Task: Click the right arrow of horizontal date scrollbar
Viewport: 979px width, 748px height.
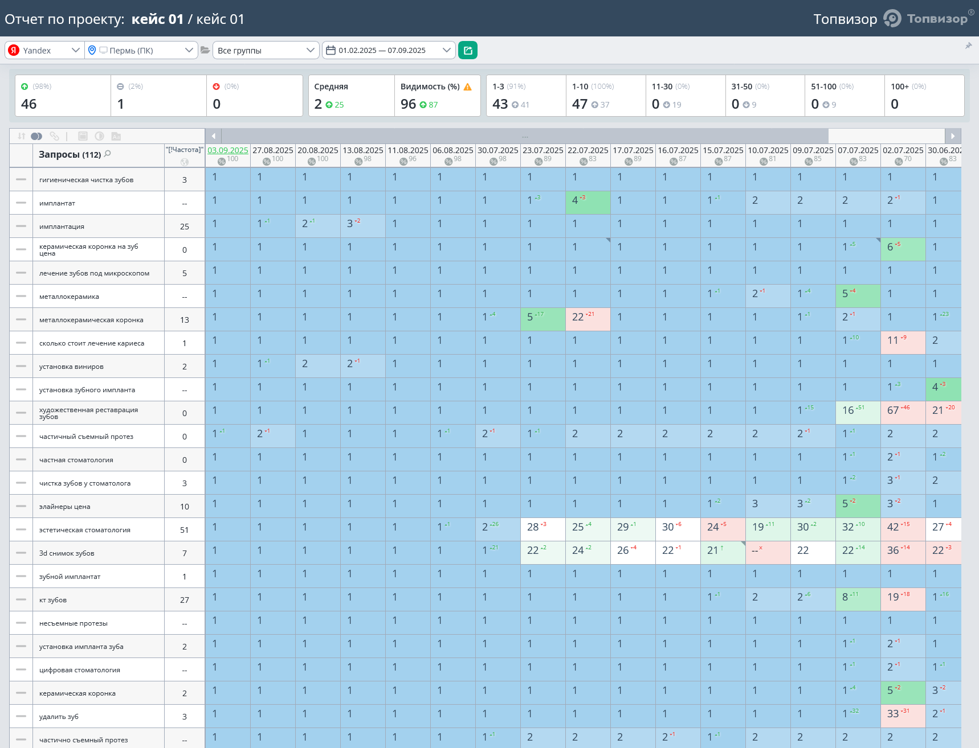Action: pyautogui.click(x=953, y=135)
